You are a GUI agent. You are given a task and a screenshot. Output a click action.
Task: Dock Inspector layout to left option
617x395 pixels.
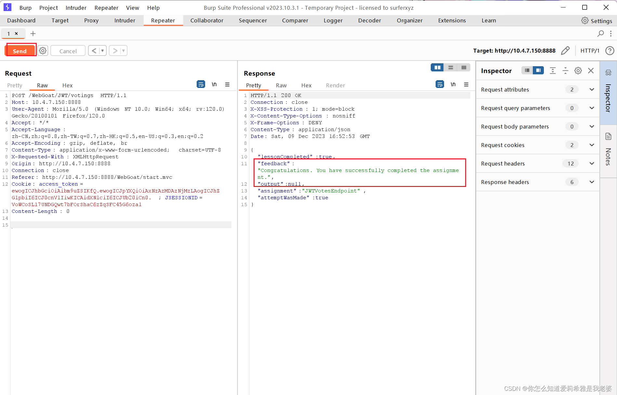point(527,70)
